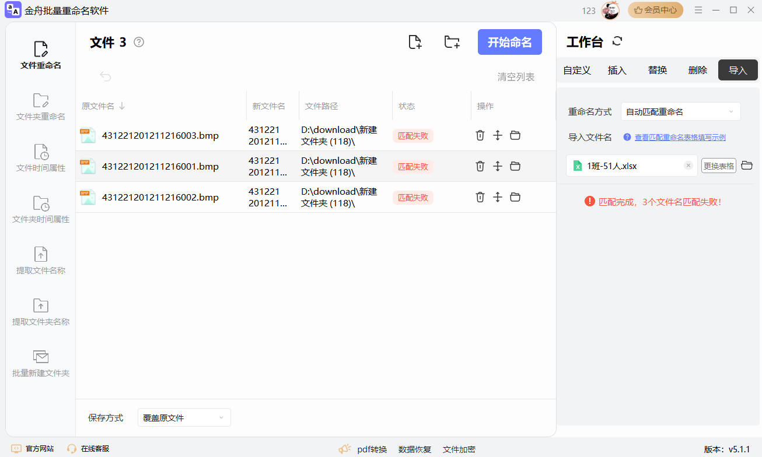Switch to 文件夹重命名 in sidebar
Viewport: 762px width, 457px height.
[x=41, y=107]
